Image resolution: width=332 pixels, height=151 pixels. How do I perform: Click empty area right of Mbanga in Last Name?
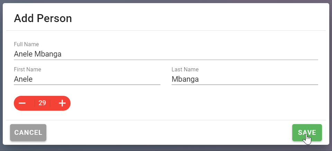coord(258,79)
